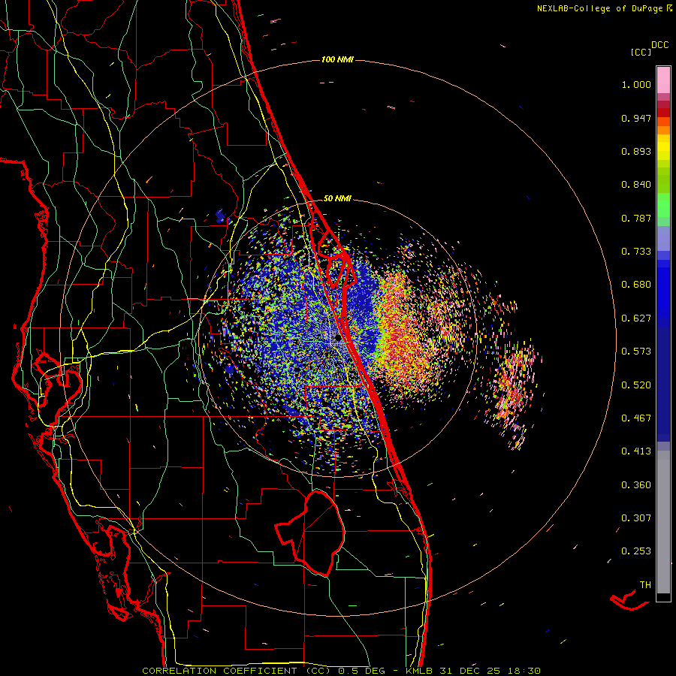Click the 0.787 scale value

(x=636, y=218)
